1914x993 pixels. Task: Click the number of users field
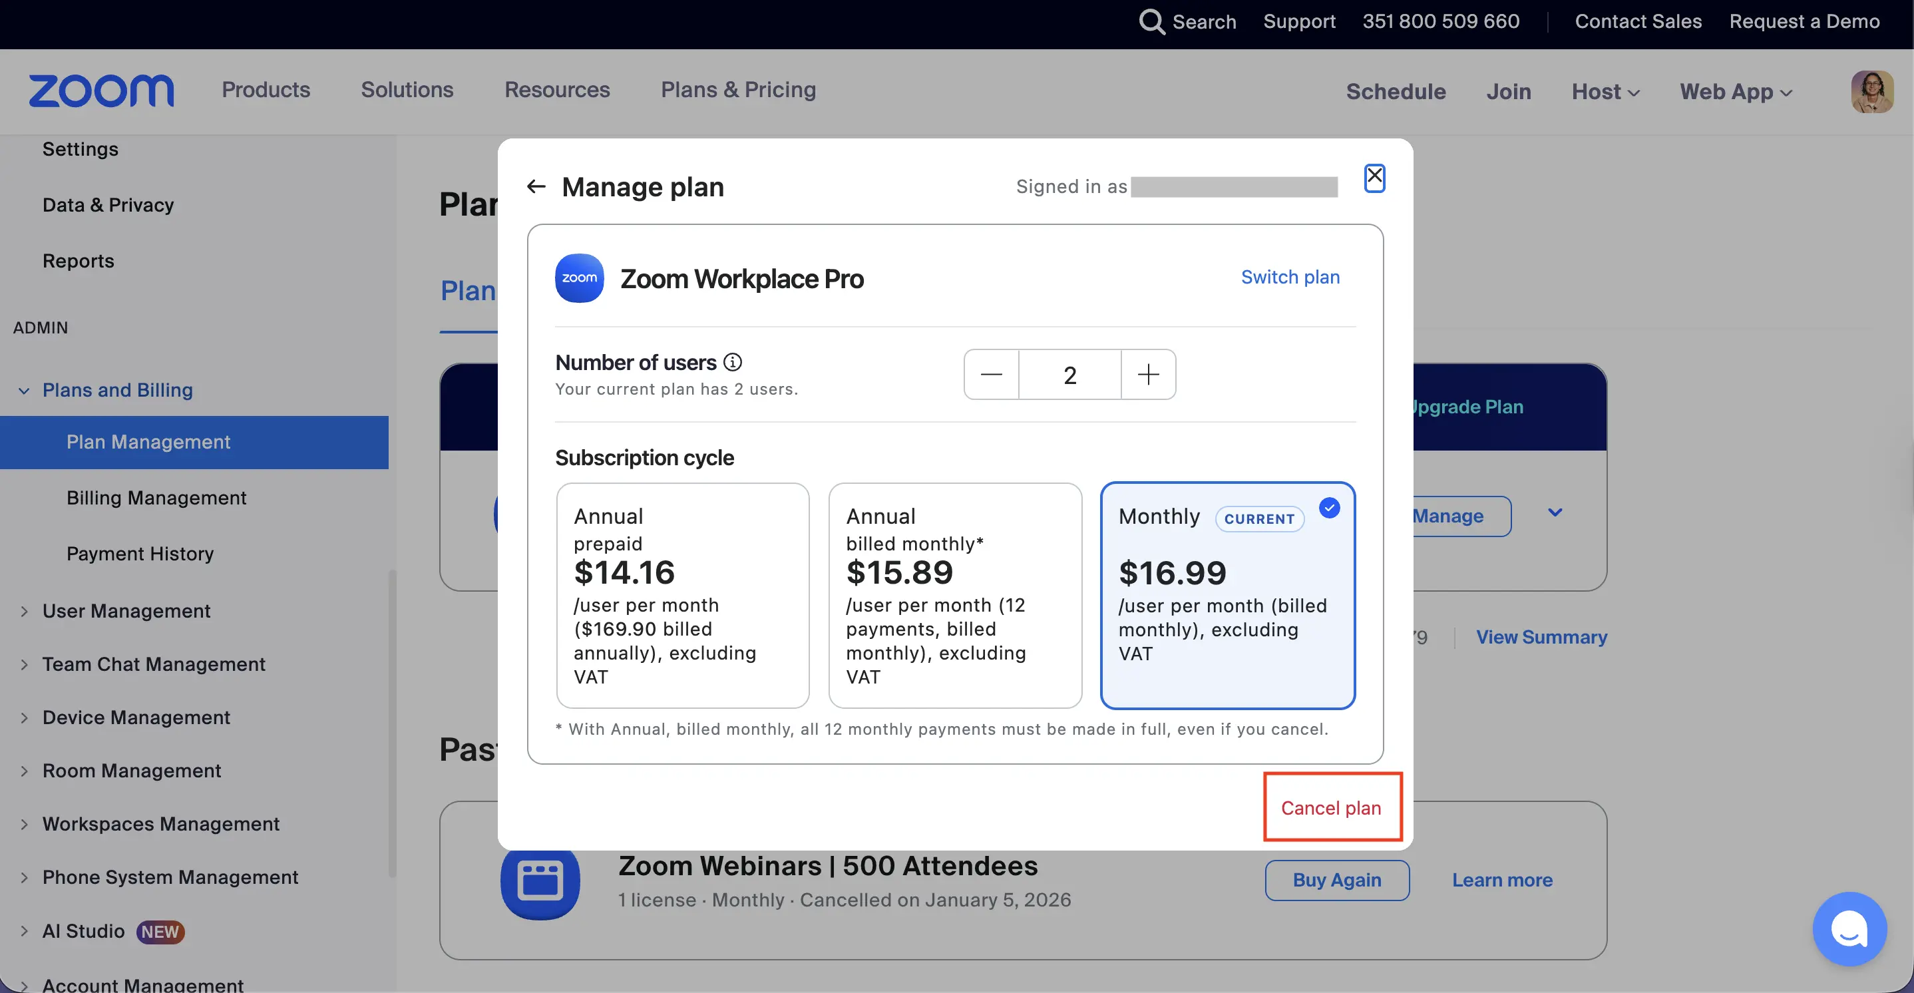(x=1069, y=375)
